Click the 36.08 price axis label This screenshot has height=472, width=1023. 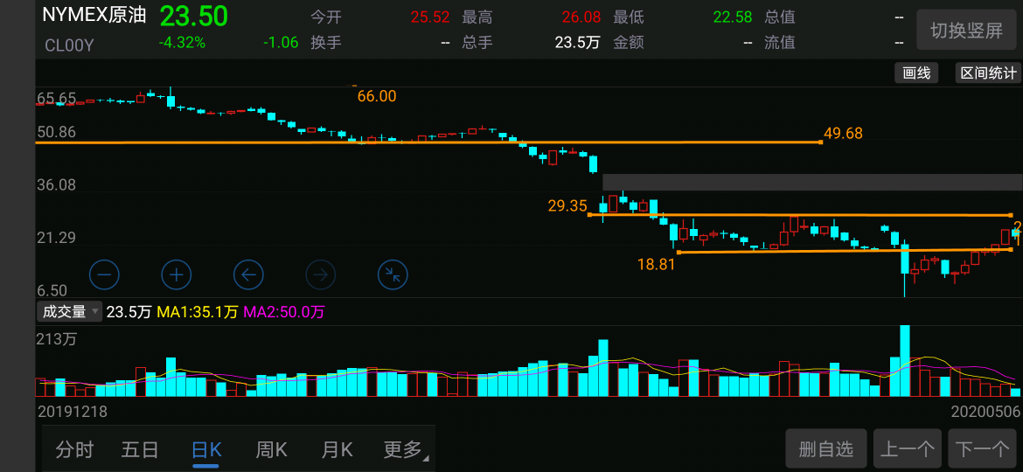click(57, 185)
